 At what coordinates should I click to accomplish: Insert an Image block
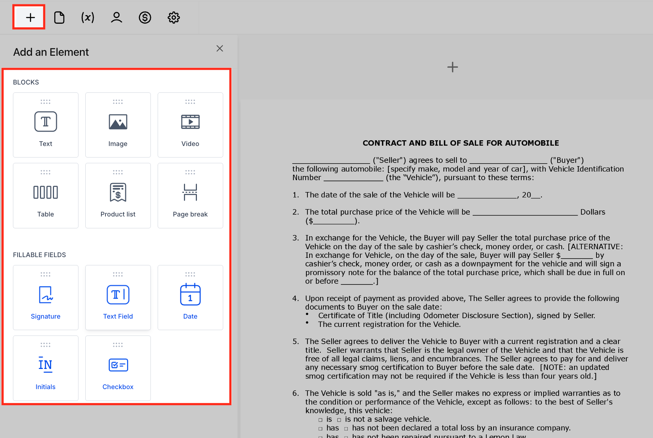pos(118,124)
